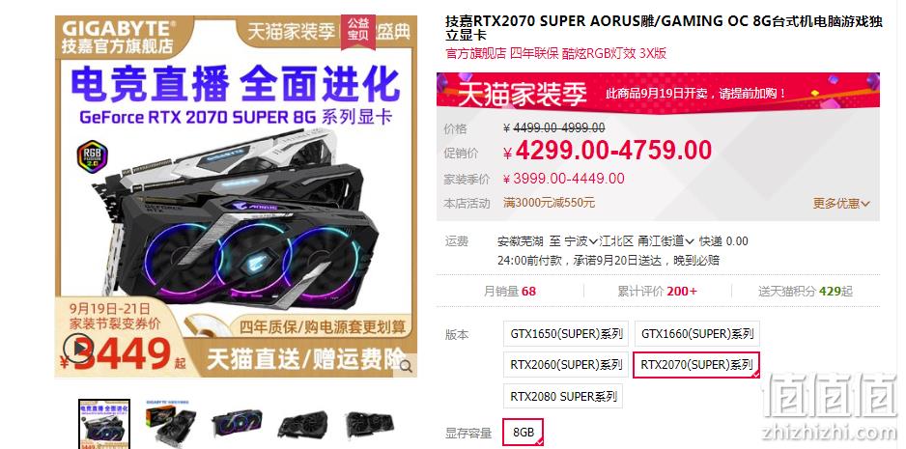Click the 公益宝贝 red ribbon badge
The width and height of the screenshot is (906, 449).
[x=358, y=31]
